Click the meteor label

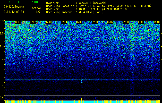coord(37,8)
